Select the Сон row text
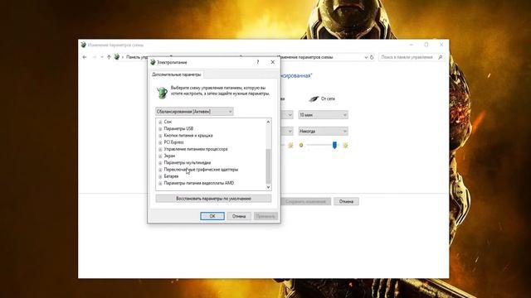The height and width of the screenshot is (298, 531). click(x=168, y=122)
